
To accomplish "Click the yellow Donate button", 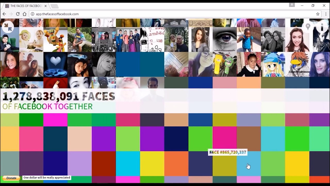I will (11, 178).
